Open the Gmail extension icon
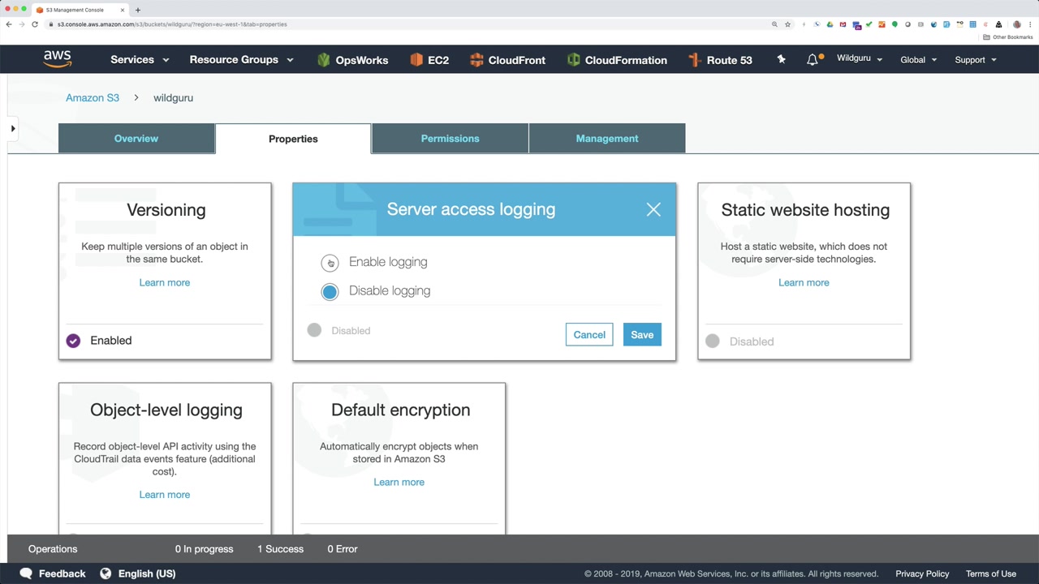Image resolution: width=1039 pixels, height=584 pixels. pos(843,24)
